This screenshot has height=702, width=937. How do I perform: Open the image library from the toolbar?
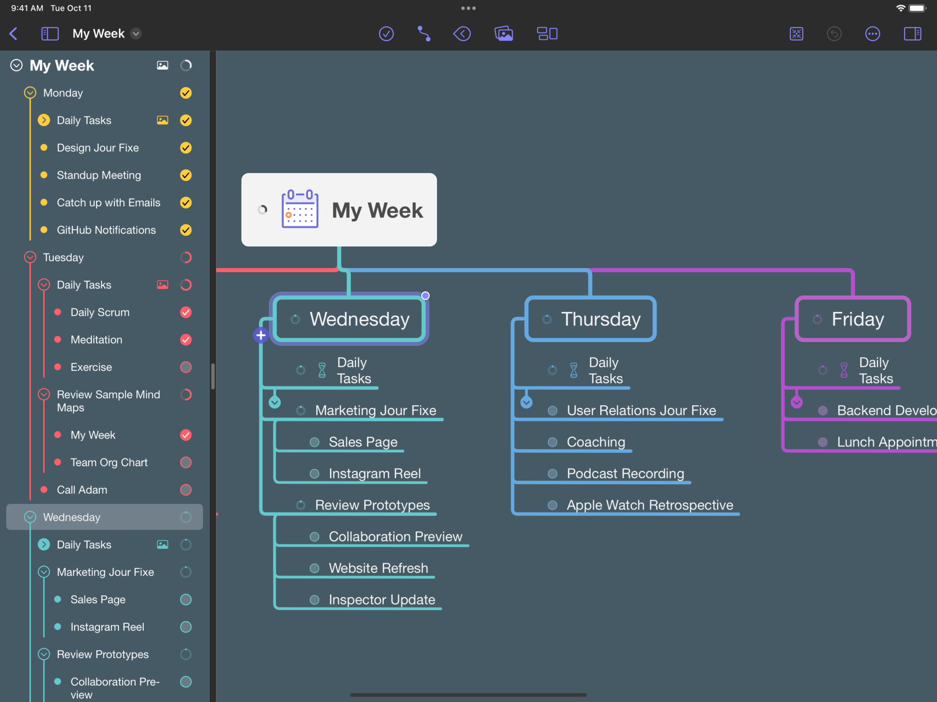click(x=503, y=33)
